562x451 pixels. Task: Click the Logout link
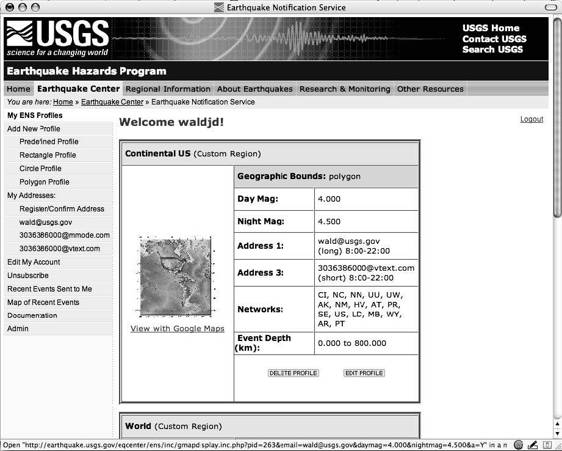tap(531, 119)
